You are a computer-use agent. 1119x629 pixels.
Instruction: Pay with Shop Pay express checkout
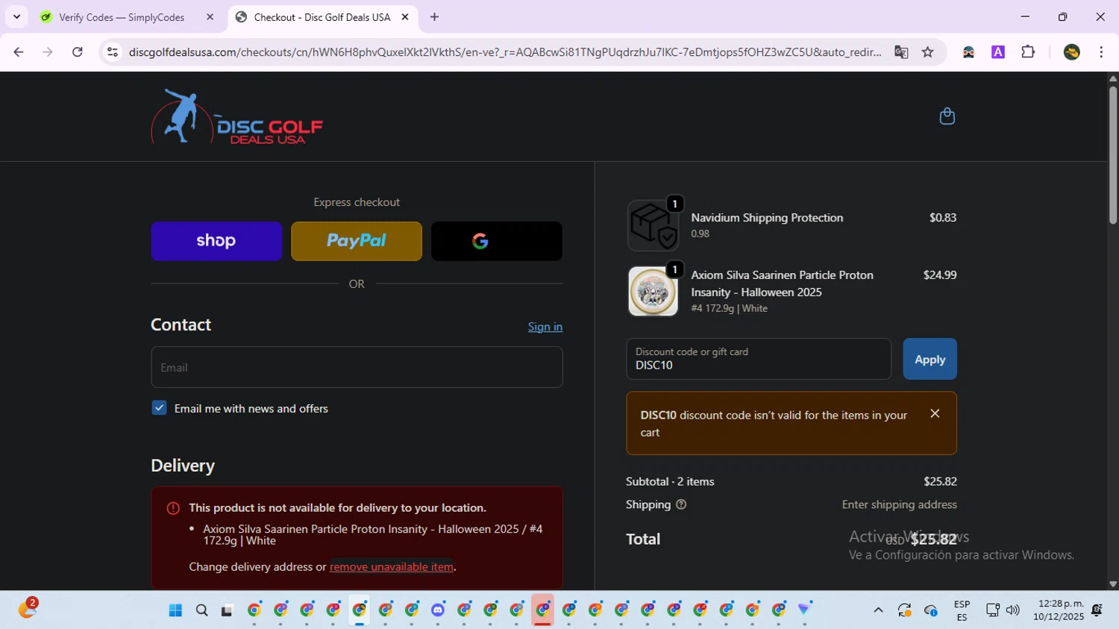point(216,241)
